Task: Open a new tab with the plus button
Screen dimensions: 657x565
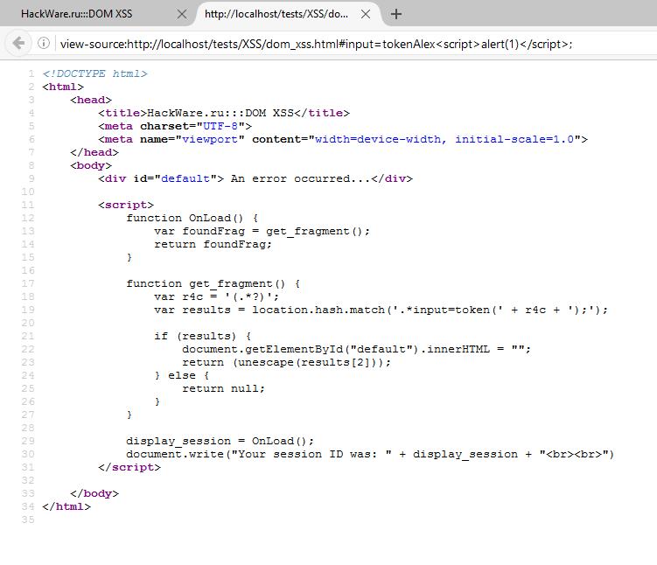Action: [396, 14]
